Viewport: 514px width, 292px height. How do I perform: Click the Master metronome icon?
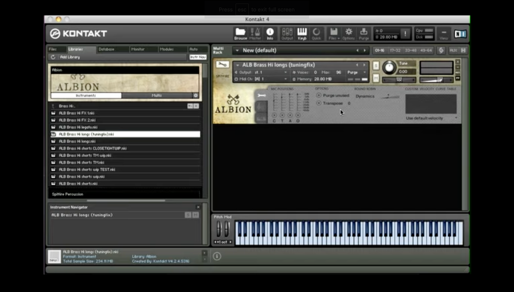(x=255, y=33)
